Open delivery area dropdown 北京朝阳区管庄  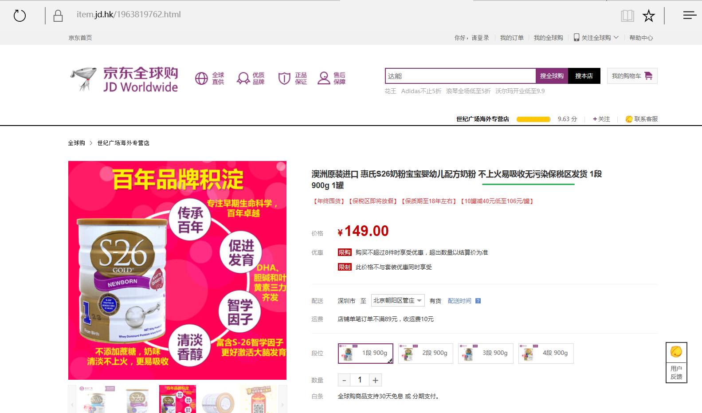(x=398, y=300)
